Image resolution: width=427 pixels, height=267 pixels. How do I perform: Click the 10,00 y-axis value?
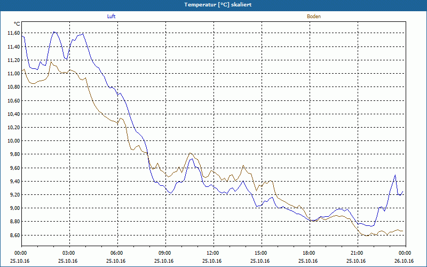point(14,141)
